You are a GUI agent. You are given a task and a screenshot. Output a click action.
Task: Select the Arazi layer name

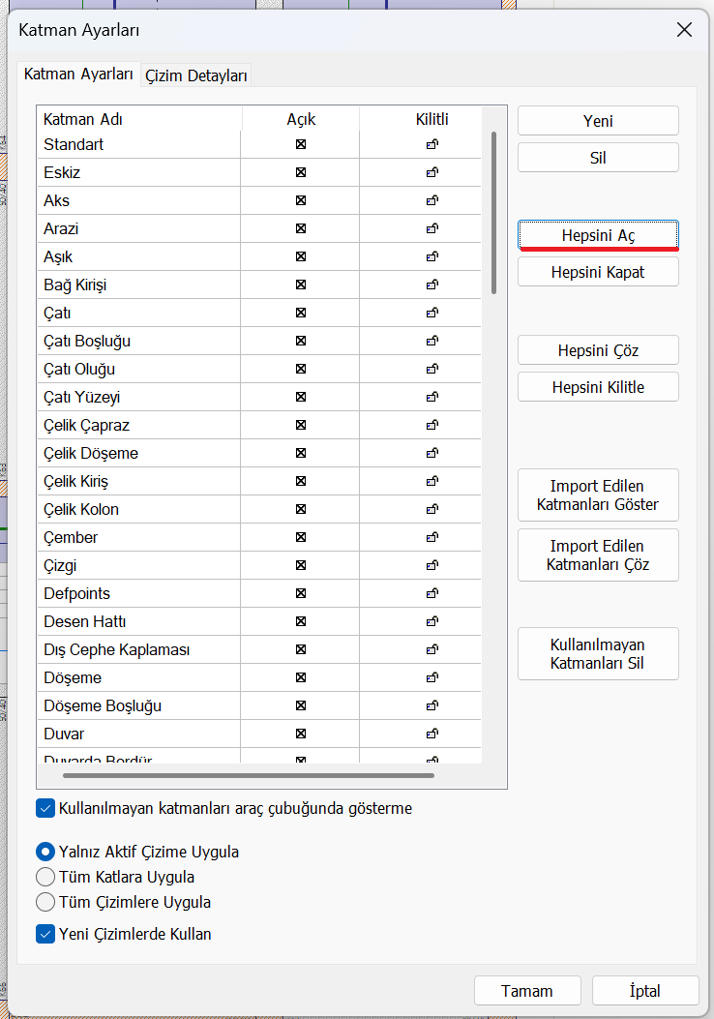[61, 228]
